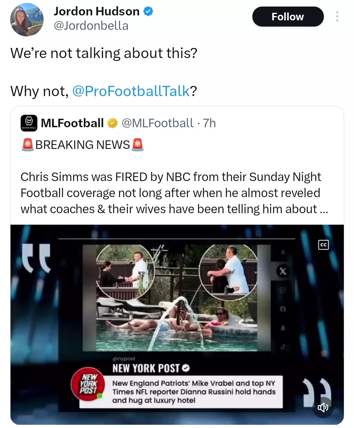
Task: Open the @ProFootballTalk mention link
Action: 131,91
